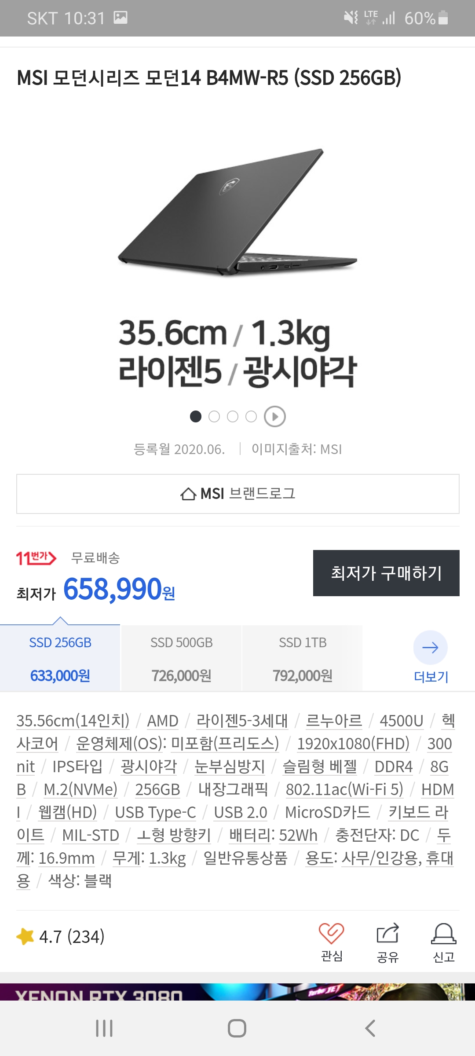Tap the 11번가 store logo
The height and width of the screenshot is (1056, 475).
point(36,558)
